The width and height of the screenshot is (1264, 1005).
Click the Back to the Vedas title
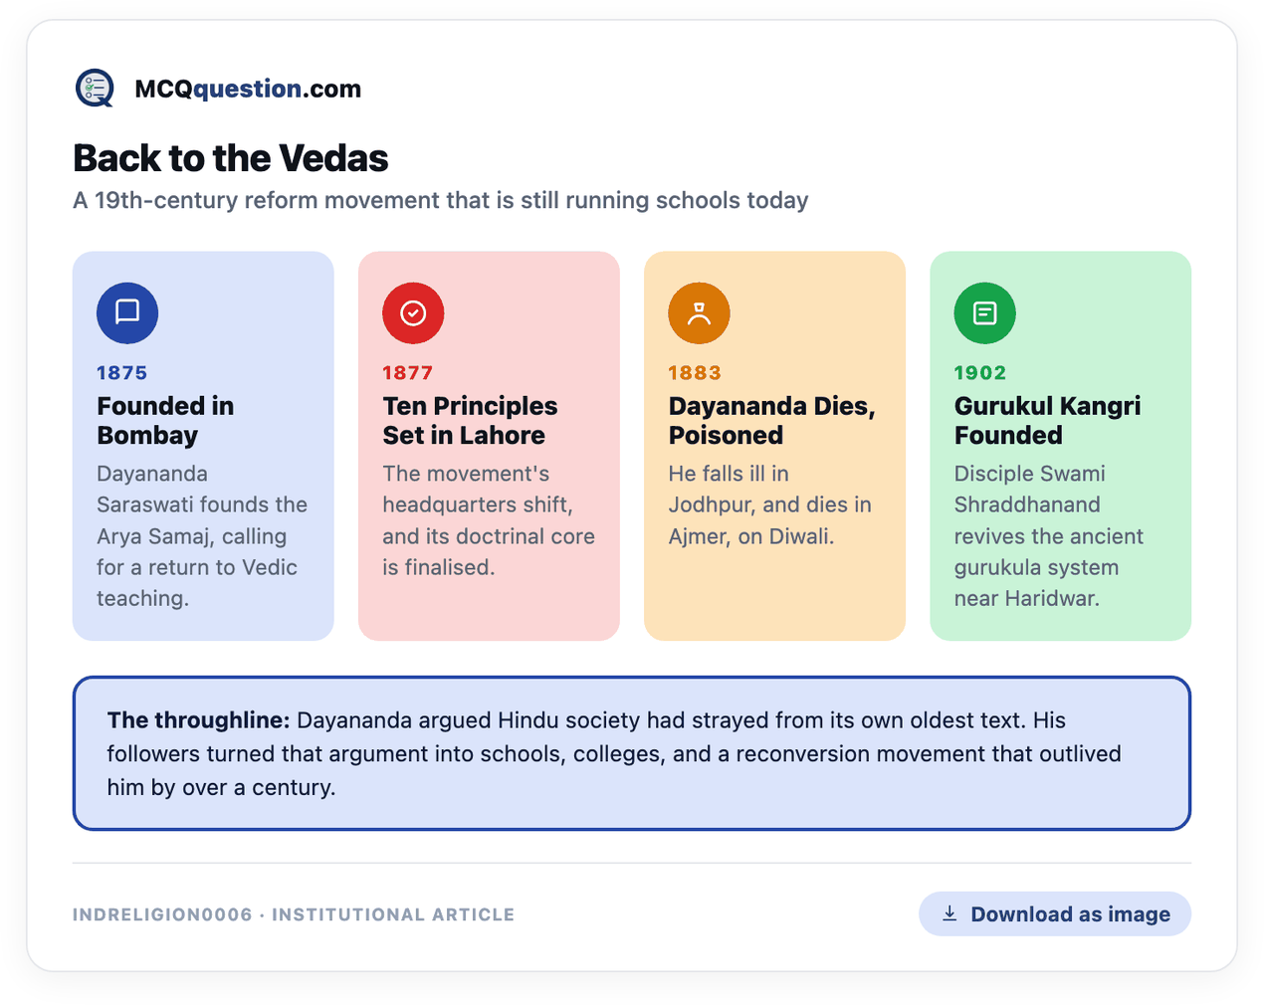click(231, 158)
